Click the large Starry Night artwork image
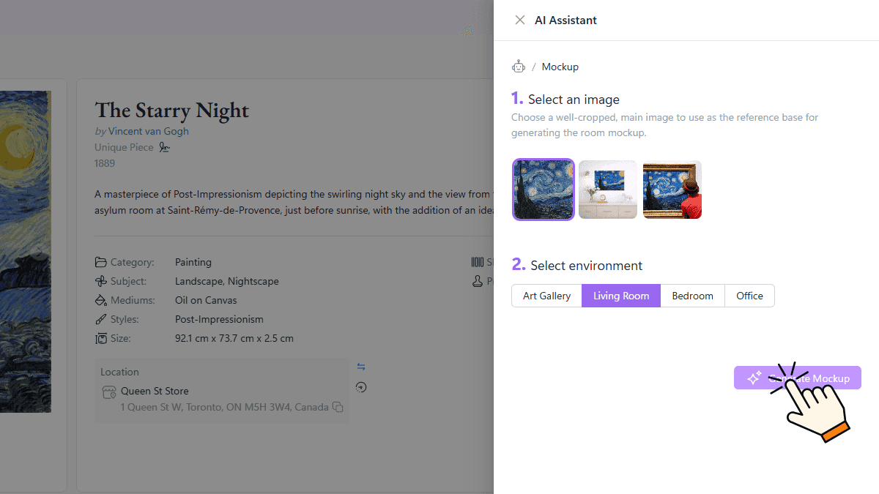The image size is (879, 494). coord(25,251)
